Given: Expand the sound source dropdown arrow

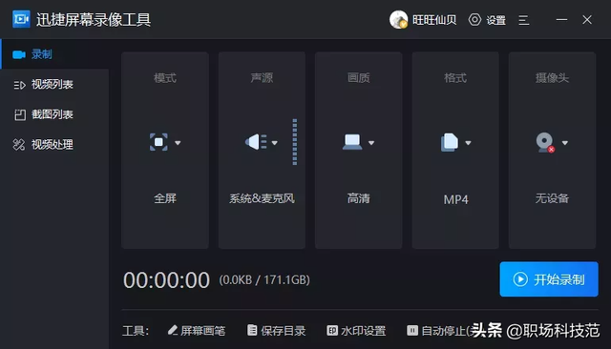Looking at the screenshot, I should coord(275,143).
